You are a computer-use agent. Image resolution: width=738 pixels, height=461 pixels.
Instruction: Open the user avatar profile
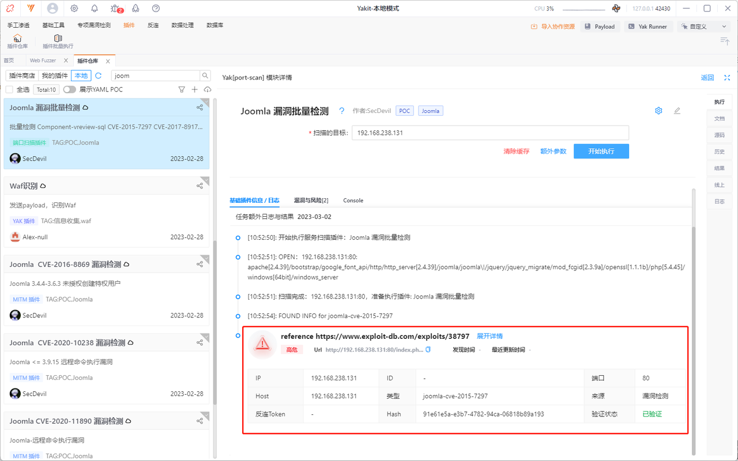(52, 9)
